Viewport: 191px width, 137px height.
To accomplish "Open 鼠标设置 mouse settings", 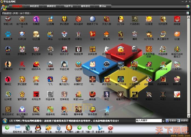I will pyautogui.click(x=28, y=128).
